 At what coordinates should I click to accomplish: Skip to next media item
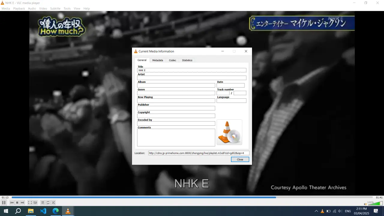(x=22, y=203)
